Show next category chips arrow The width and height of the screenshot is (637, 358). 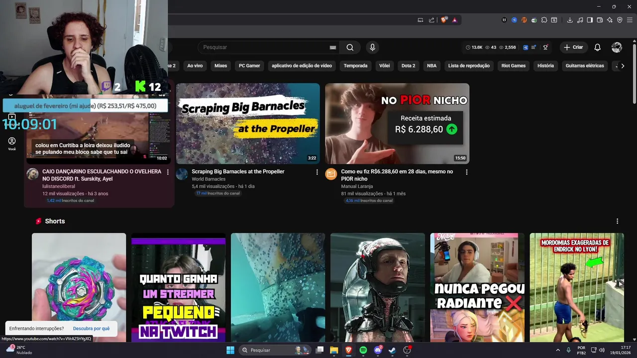(x=622, y=66)
